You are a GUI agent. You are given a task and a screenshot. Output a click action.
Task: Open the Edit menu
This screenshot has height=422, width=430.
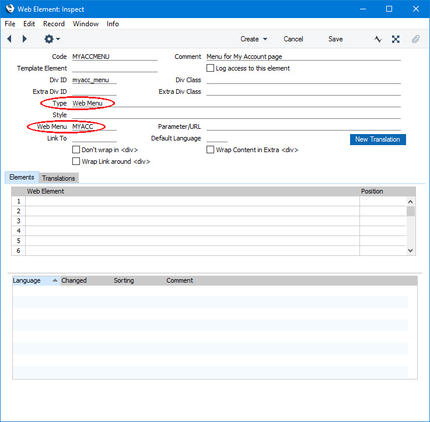coord(29,24)
